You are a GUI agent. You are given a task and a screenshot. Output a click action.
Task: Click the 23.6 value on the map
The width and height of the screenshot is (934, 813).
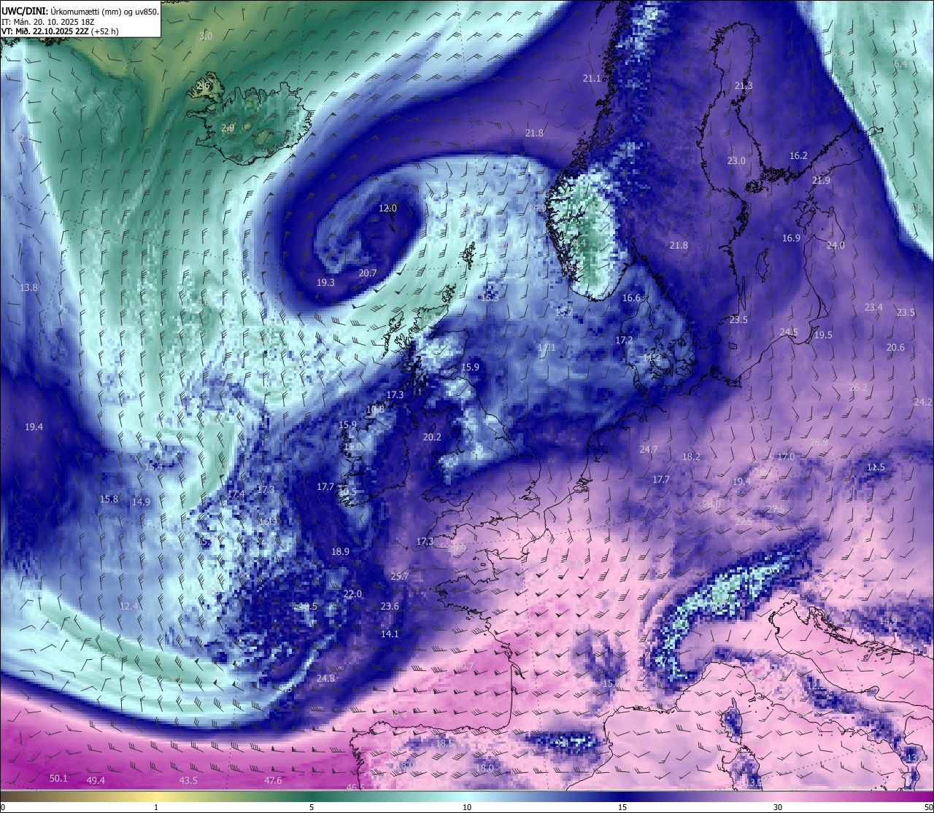pos(390,607)
